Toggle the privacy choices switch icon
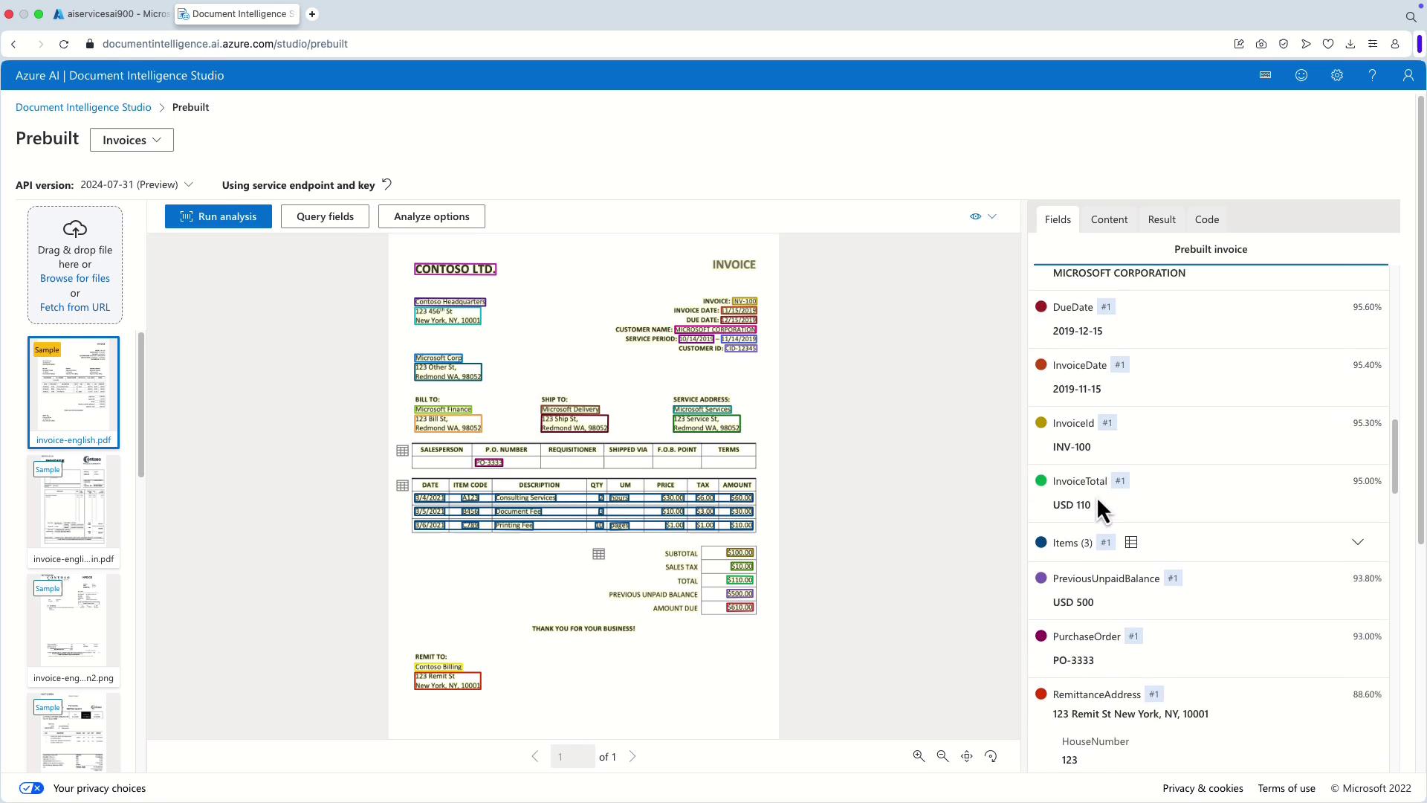 click(31, 788)
